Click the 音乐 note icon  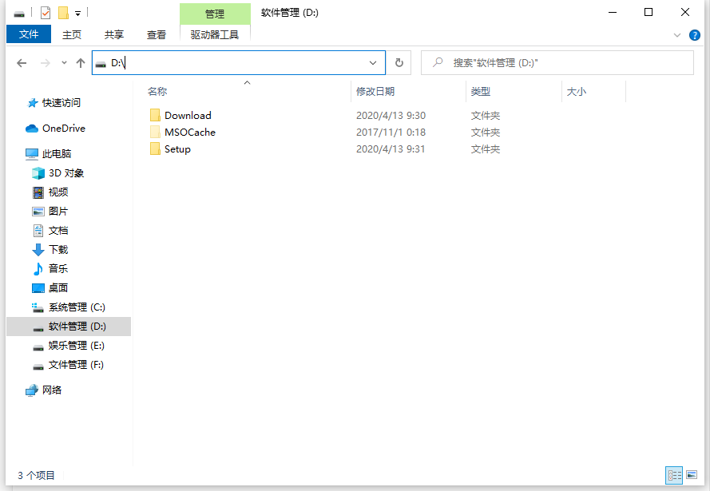(x=38, y=269)
